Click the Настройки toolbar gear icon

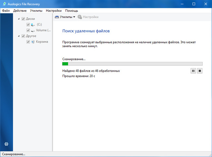tap(79, 17)
